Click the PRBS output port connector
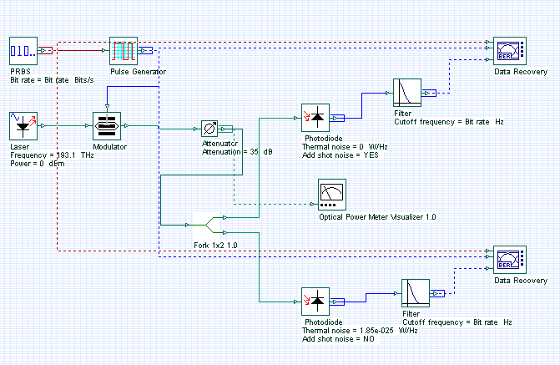This screenshot has width=560, height=365. tap(45, 51)
